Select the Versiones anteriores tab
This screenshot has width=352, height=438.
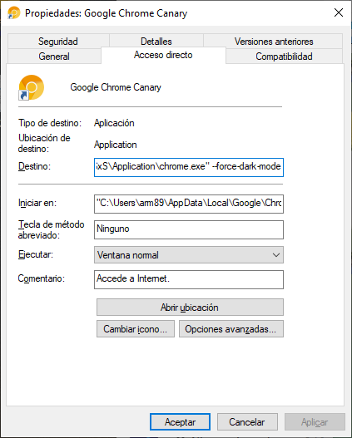pyautogui.click(x=274, y=42)
